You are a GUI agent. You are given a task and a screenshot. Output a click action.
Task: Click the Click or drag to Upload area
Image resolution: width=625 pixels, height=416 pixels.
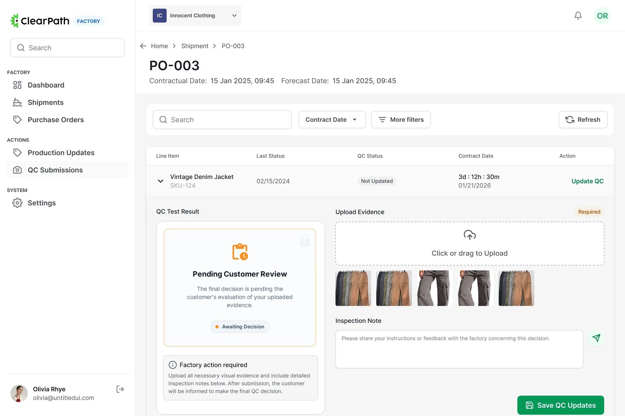[470, 243]
